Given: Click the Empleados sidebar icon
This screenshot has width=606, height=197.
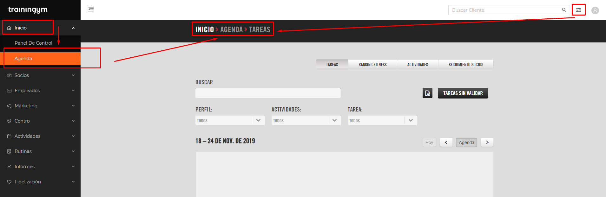Looking at the screenshot, I should tap(9, 91).
